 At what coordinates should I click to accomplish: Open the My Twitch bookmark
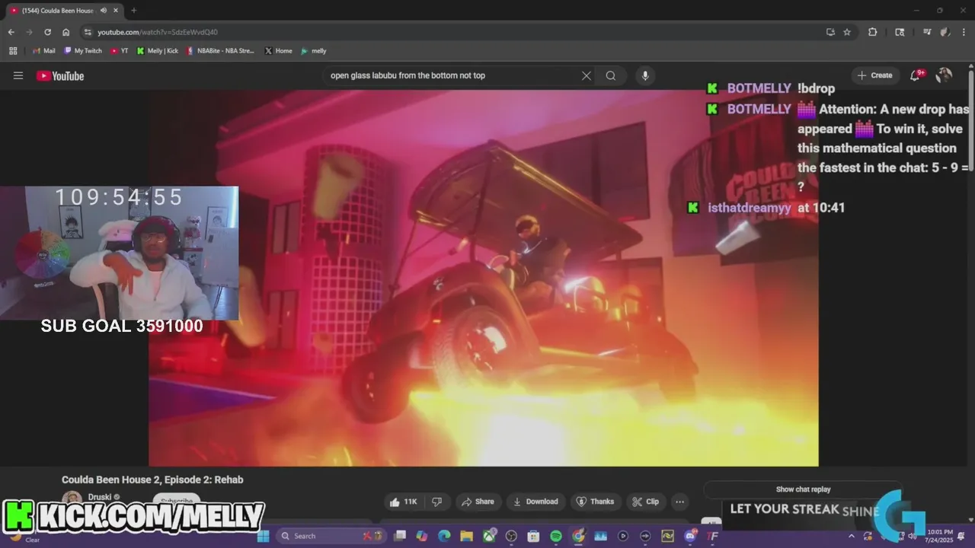coord(83,51)
